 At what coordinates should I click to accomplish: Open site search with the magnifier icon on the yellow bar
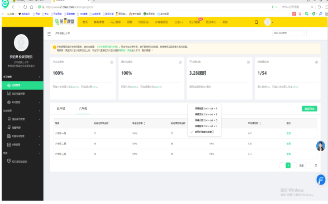[256, 22]
